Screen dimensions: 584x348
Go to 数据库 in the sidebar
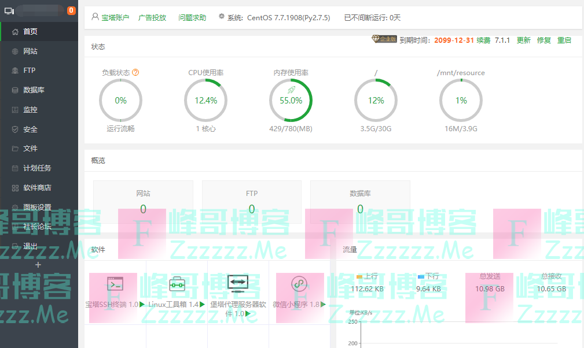tap(34, 90)
